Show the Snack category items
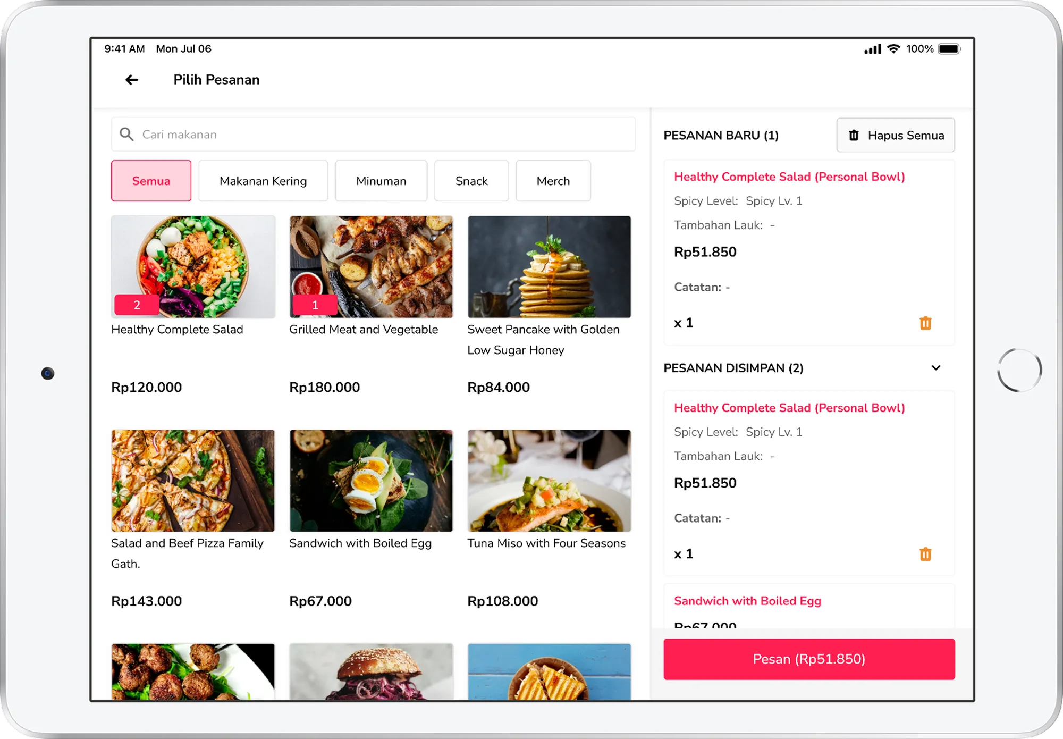 click(x=471, y=181)
